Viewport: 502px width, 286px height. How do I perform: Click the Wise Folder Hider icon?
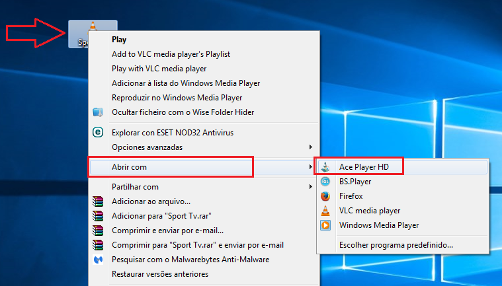tap(98, 112)
